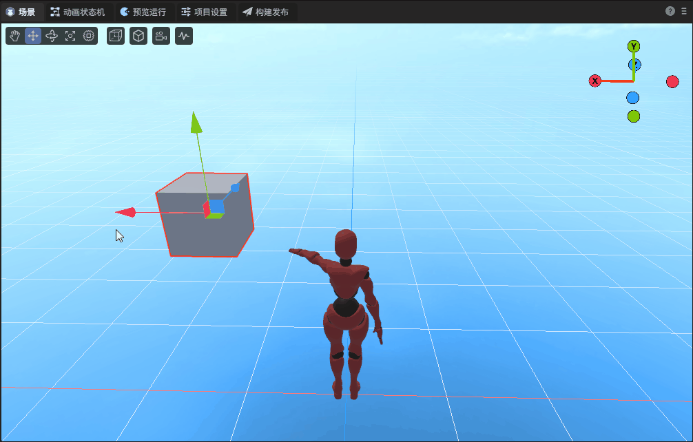Select the hand pan tool
693x442 pixels.
[15, 36]
